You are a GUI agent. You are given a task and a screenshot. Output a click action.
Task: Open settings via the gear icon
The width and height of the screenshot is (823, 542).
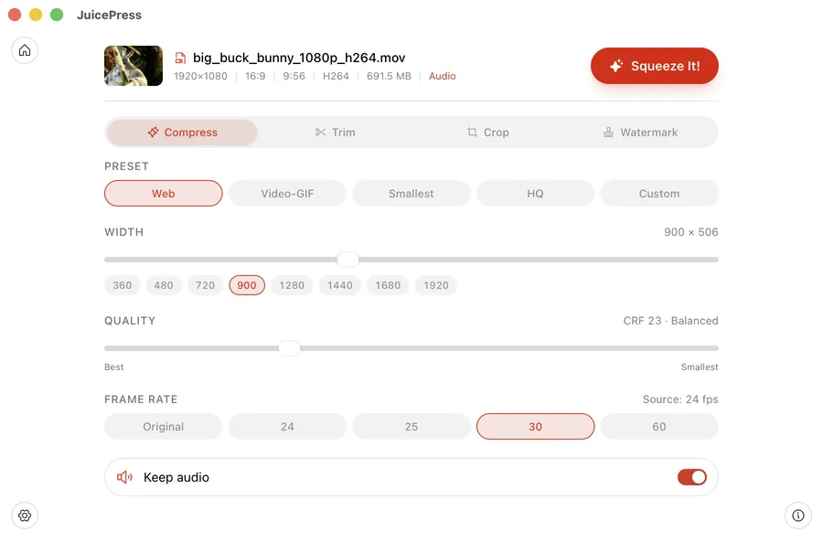click(25, 515)
